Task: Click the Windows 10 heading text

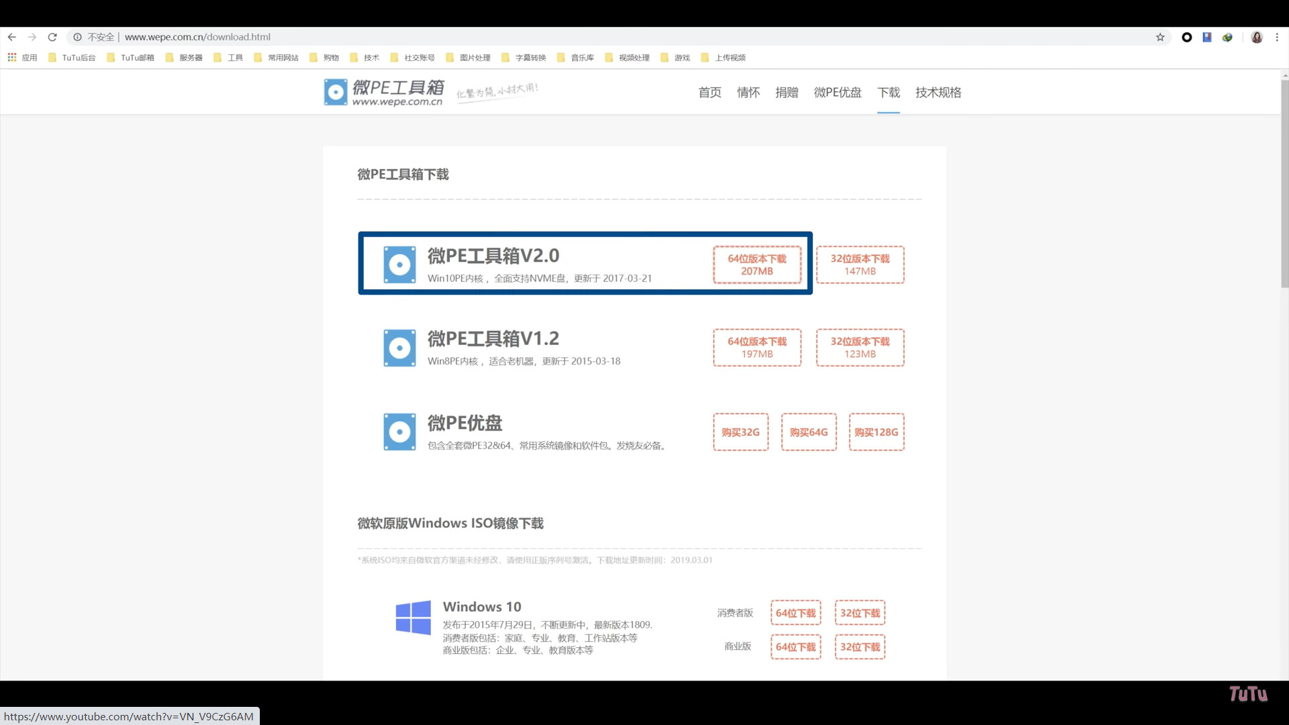Action: click(482, 607)
